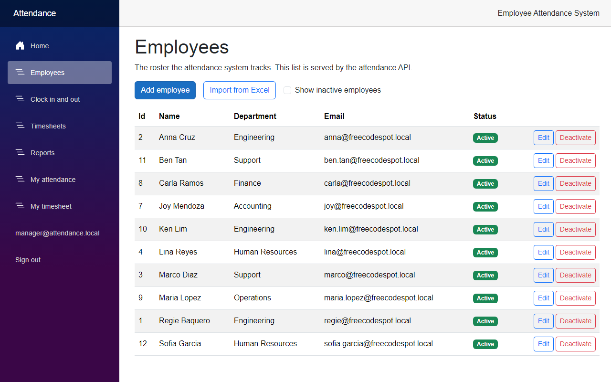Click the list icon beside Reports

pos(20,152)
